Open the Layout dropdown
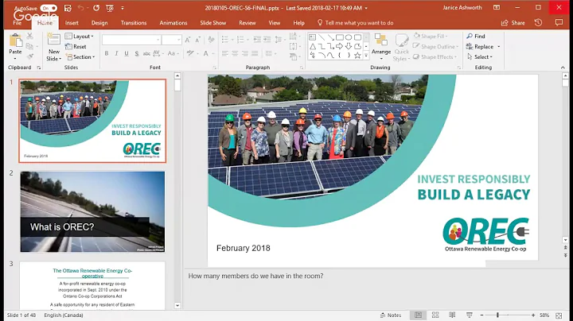Viewport: 573px width, 321px height. 80,36
